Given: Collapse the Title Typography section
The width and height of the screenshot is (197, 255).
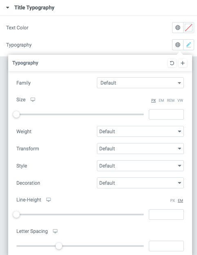Looking at the screenshot, I should [8, 8].
